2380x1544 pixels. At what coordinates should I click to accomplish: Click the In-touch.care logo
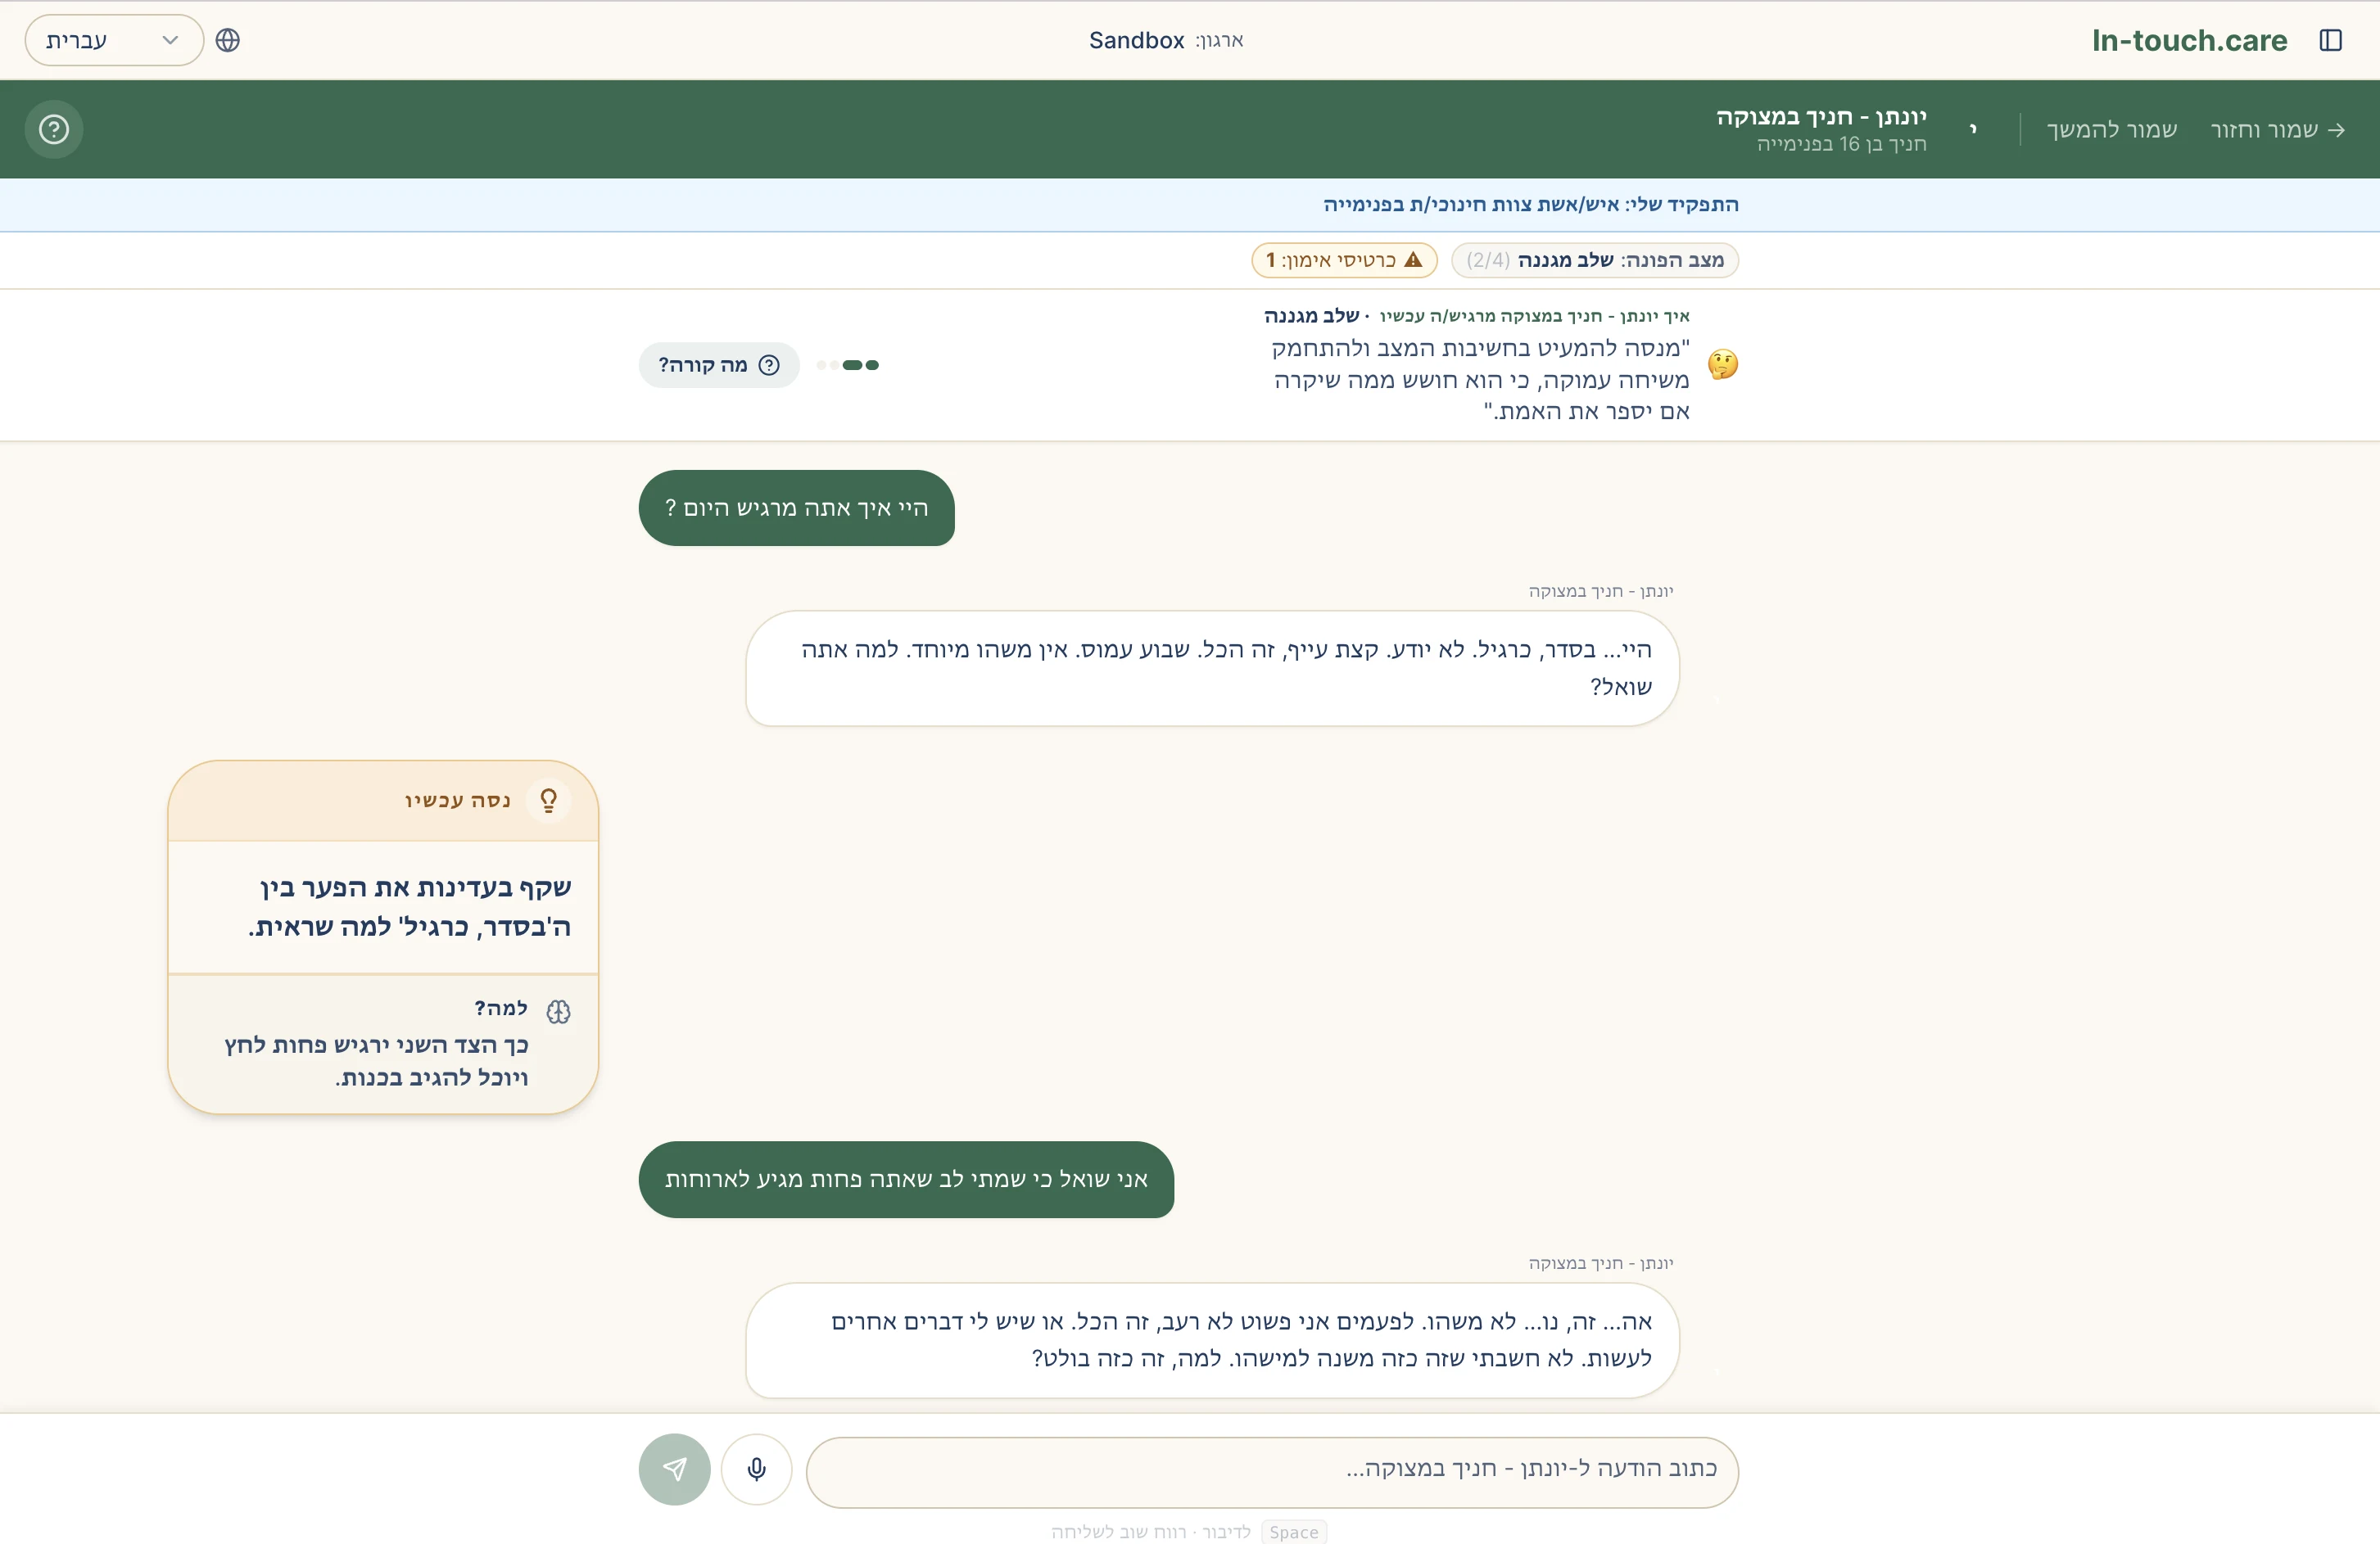(x=2189, y=40)
